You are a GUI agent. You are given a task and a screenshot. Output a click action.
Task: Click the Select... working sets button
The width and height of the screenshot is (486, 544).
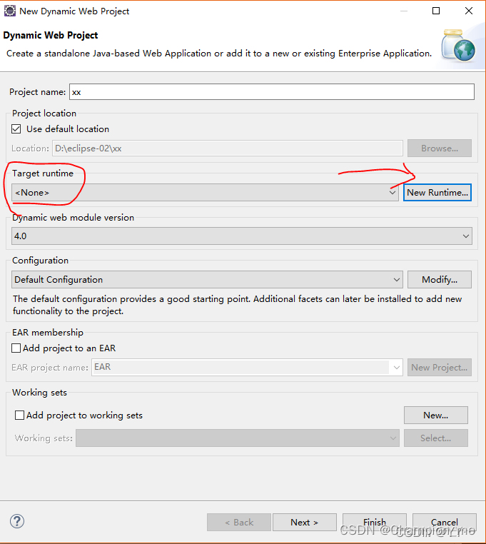(436, 438)
